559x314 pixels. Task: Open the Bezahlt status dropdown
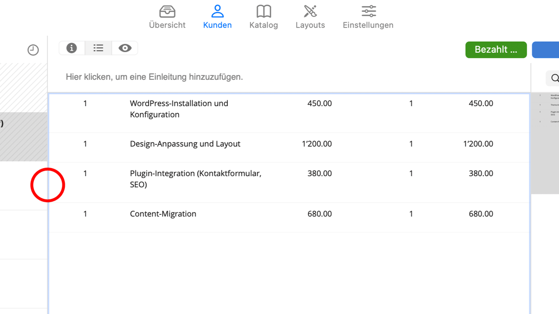point(496,49)
